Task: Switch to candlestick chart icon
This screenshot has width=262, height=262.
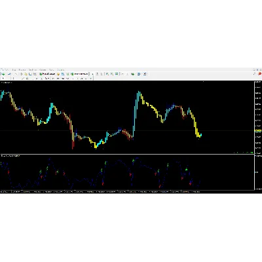Action: pyautogui.click(x=98, y=74)
